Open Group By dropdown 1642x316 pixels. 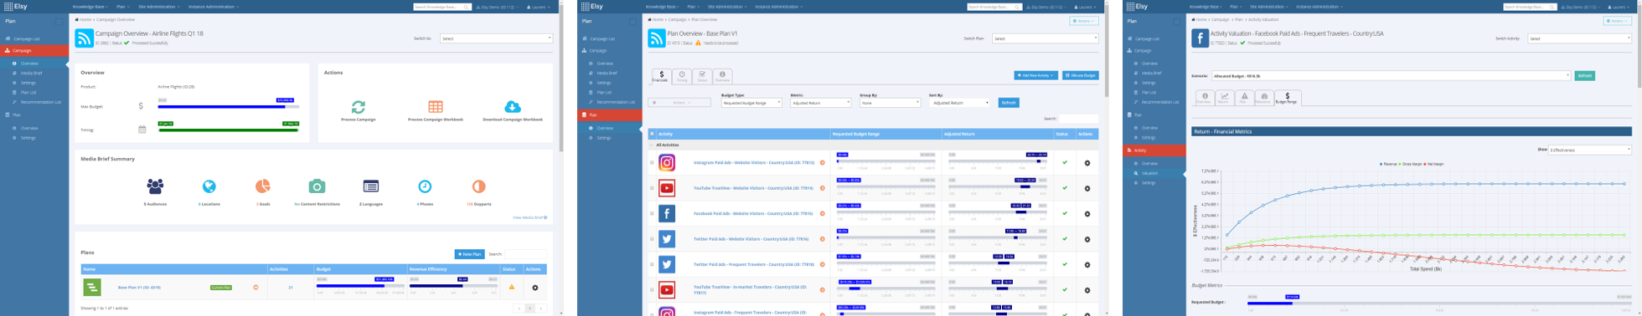point(890,103)
